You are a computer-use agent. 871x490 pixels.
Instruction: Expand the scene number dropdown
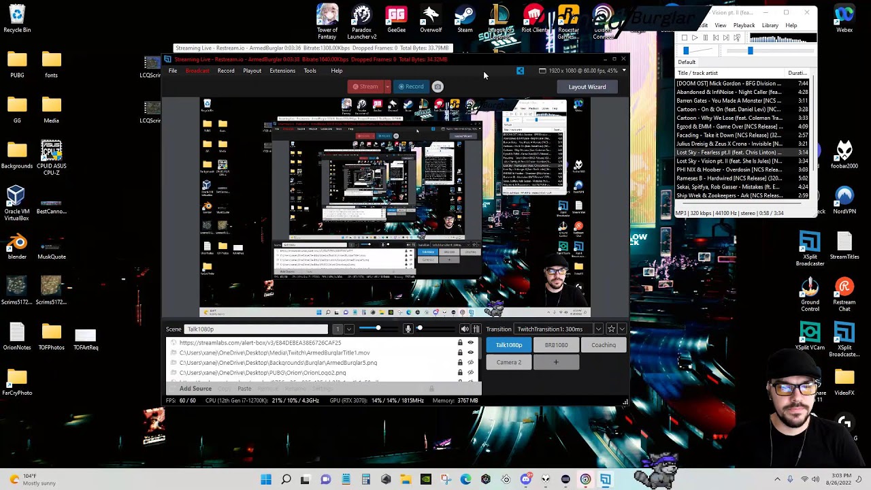(x=348, y=329)
